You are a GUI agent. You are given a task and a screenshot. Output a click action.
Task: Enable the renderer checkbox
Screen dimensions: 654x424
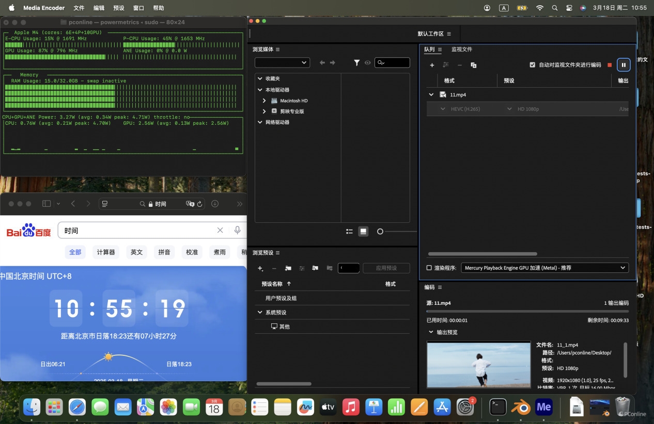point(429,268)
